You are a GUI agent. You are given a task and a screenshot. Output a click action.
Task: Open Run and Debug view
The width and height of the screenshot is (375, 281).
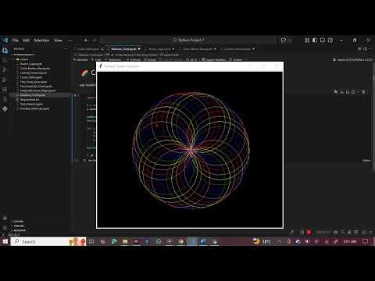coord(5,80)
